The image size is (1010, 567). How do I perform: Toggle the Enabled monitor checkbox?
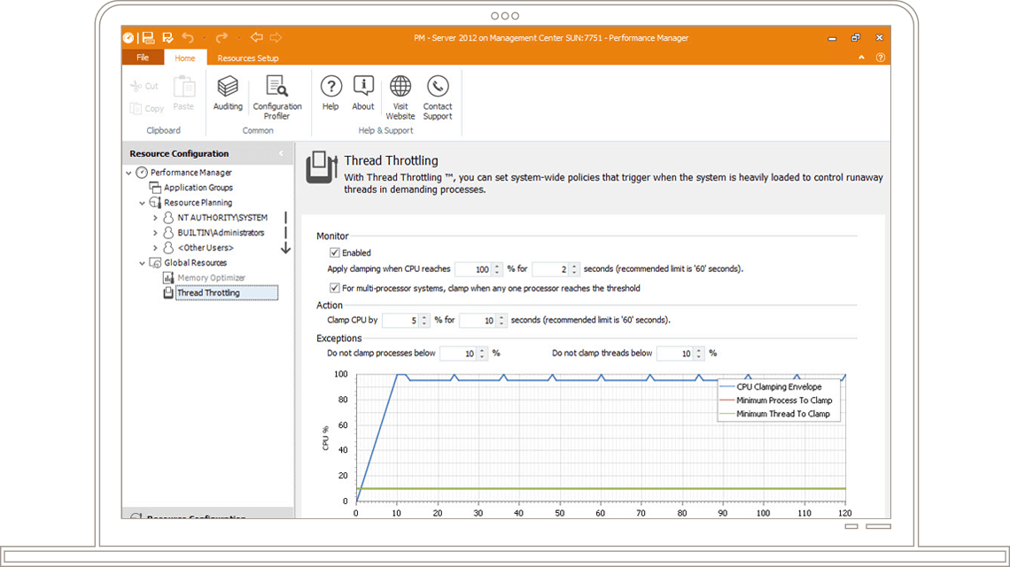click(334, 252)
